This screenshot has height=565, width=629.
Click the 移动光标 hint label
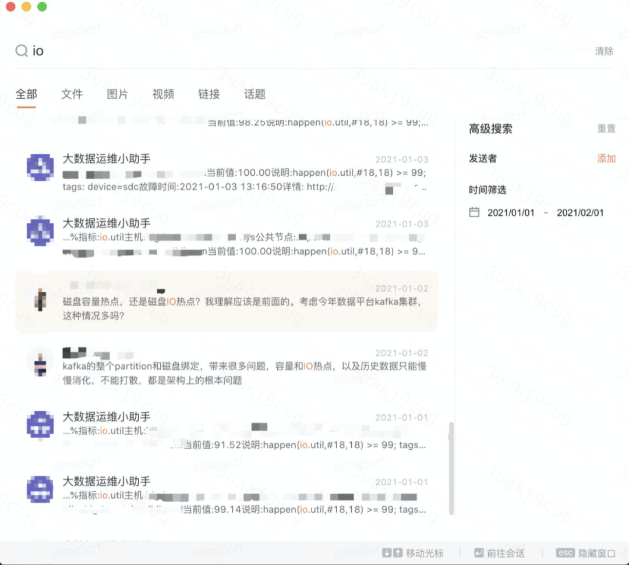click(x=425, y=553)
